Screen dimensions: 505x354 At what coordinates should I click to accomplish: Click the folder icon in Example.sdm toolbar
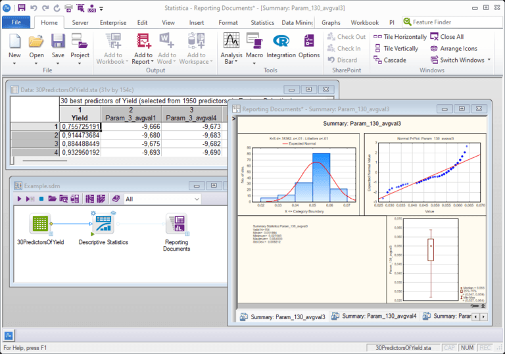[x=52, y=199]
